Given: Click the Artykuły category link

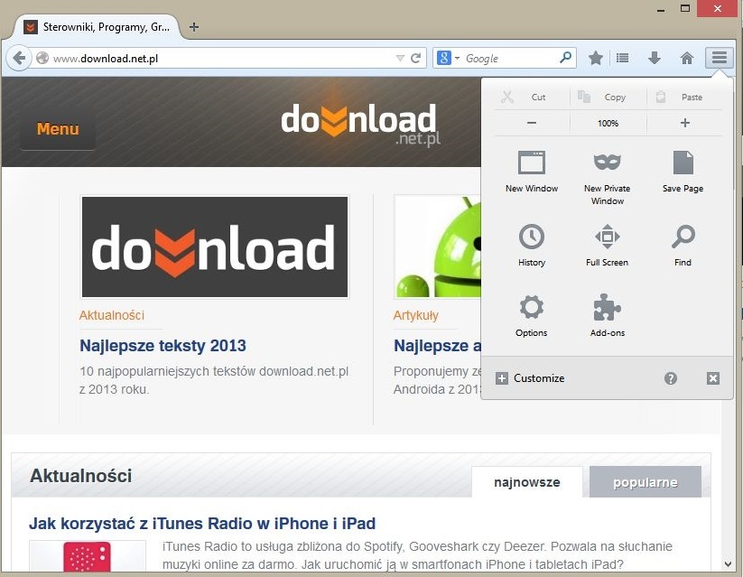Looking at the screenshot, I should [x=415, y=315].
